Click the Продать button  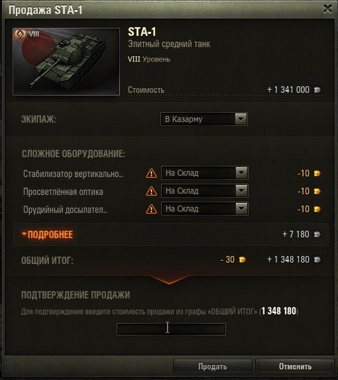(x=213, y=366)
